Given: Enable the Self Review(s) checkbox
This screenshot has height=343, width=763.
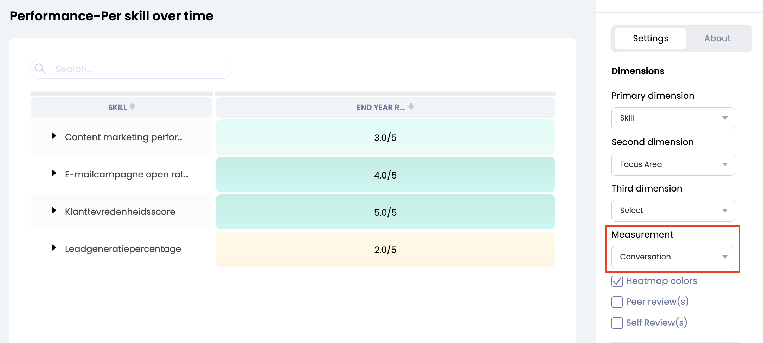Looking at the screenshot, I should tap(617, 323).
